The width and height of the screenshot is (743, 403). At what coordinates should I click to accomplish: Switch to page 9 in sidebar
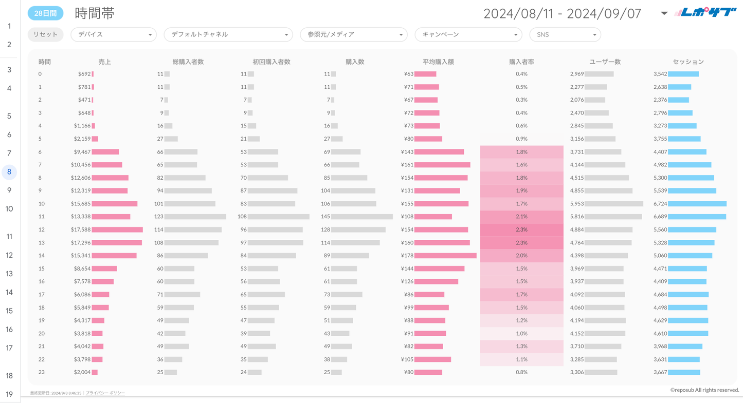tap(9, 190)
